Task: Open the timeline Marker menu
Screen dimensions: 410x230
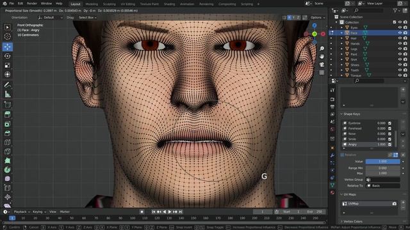Action: point(65,211)
